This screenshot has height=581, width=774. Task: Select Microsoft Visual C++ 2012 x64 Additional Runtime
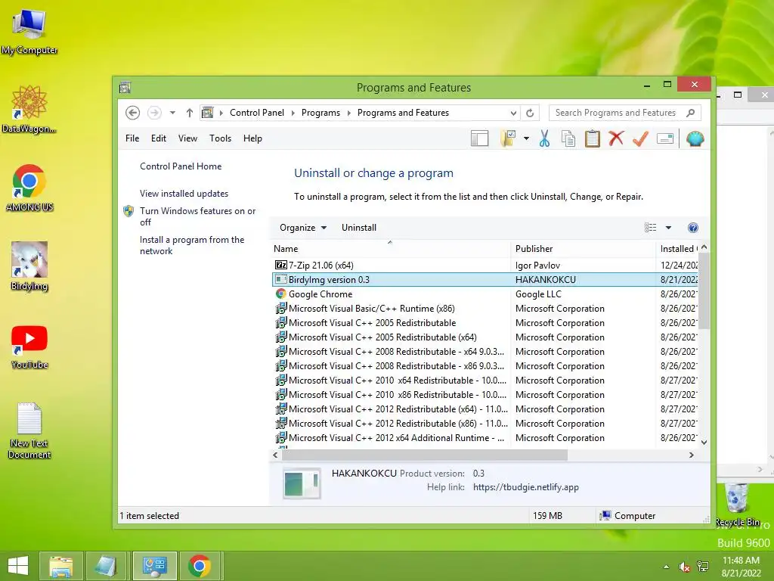[x=485, y=438]
